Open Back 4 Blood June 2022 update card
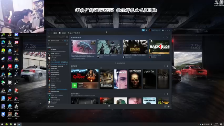Viewport: 224px width, 126px height. 159,47
